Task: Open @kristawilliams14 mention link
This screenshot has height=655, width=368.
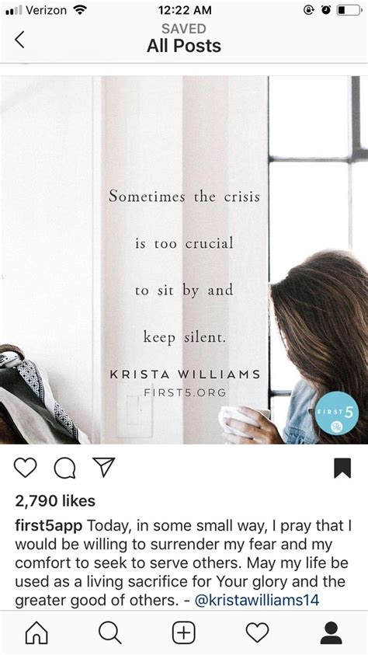Action: 257,601
